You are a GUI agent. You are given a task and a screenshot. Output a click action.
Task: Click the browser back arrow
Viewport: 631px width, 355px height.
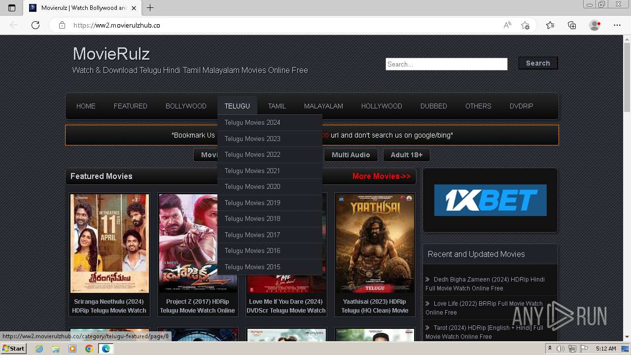click(14, 25)
